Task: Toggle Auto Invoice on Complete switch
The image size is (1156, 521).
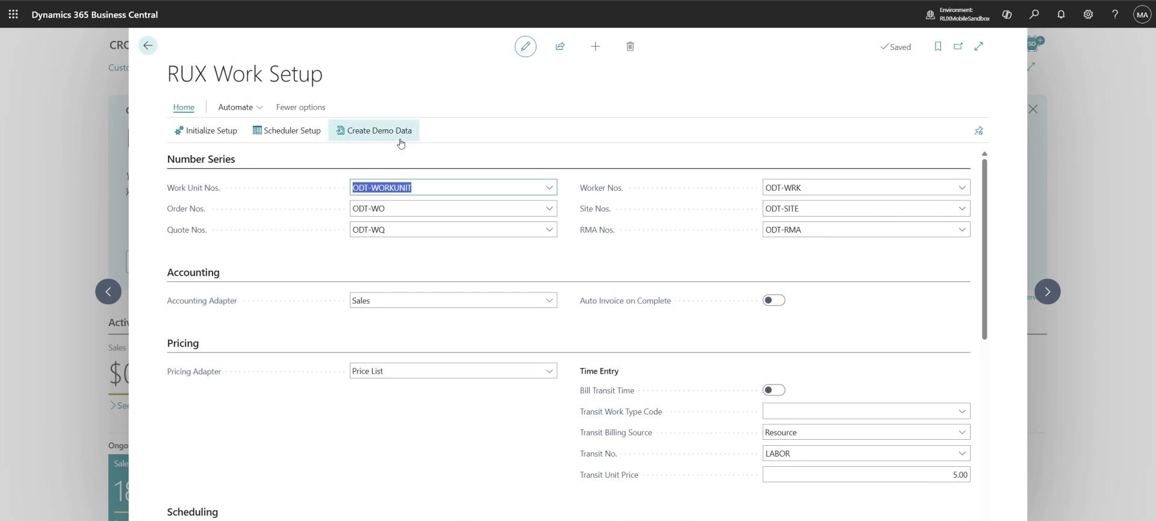Action: pyautogui.click(x=774, y=300)
